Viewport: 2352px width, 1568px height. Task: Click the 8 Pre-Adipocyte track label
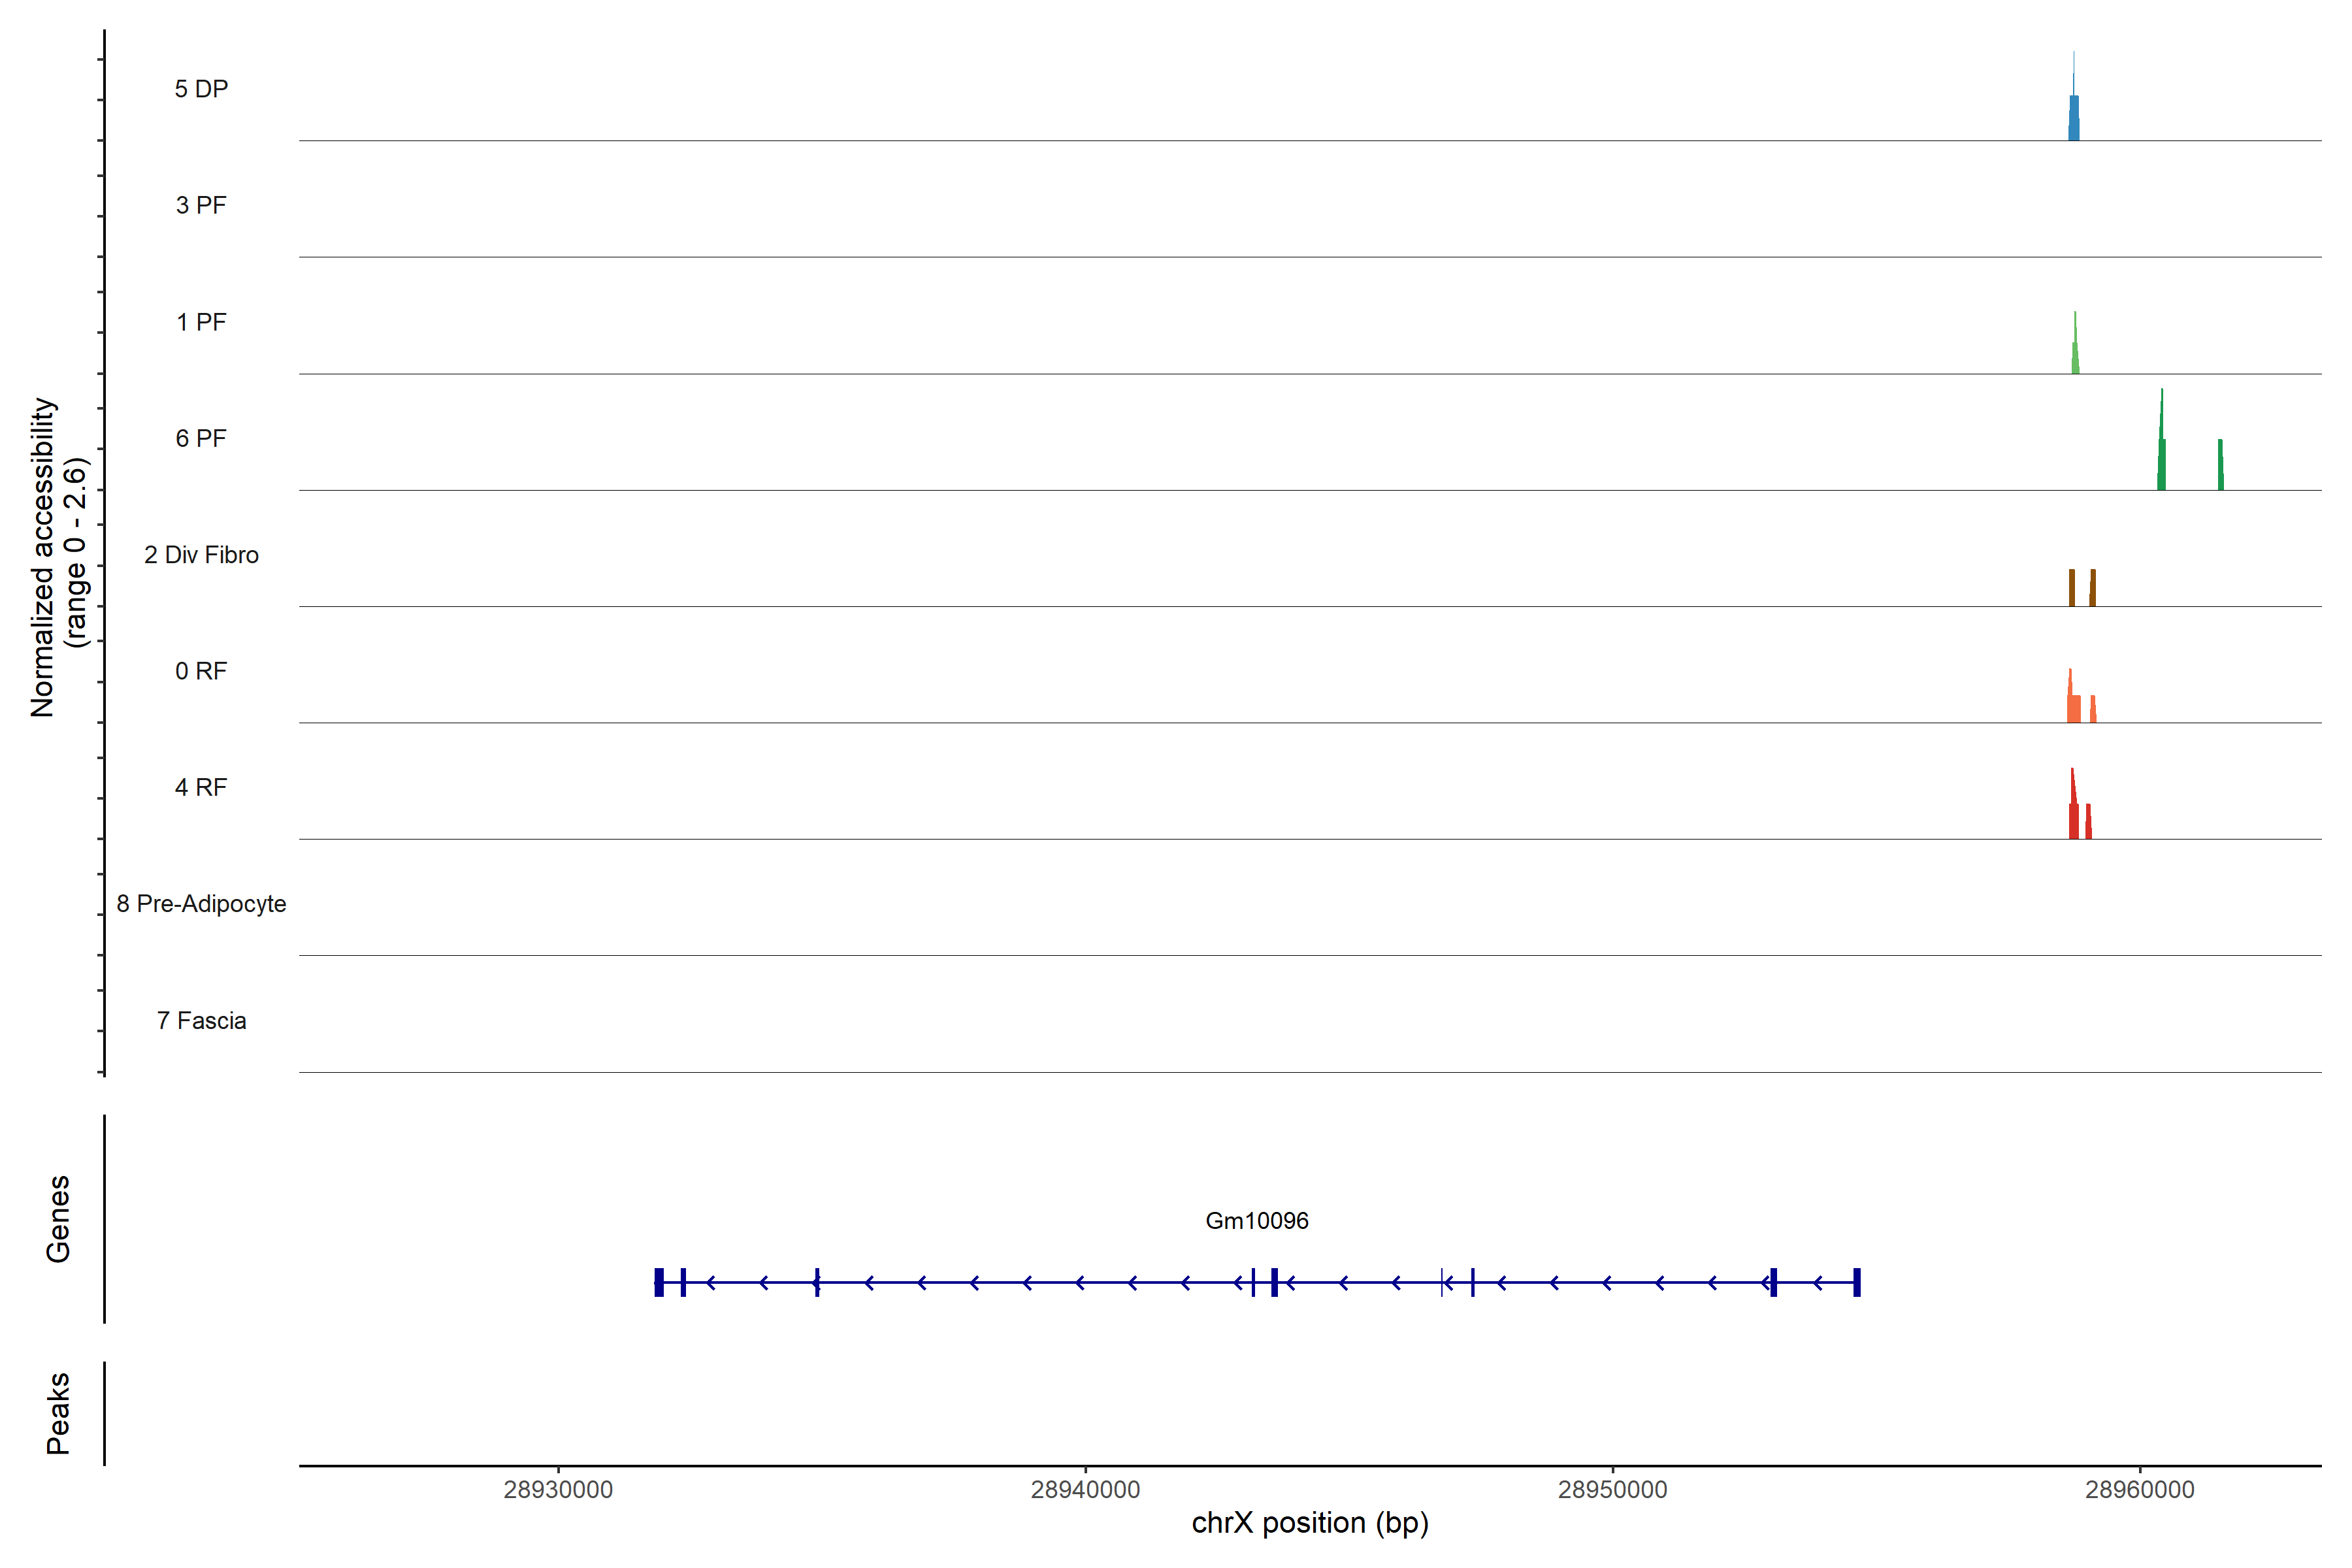[201, 904]
